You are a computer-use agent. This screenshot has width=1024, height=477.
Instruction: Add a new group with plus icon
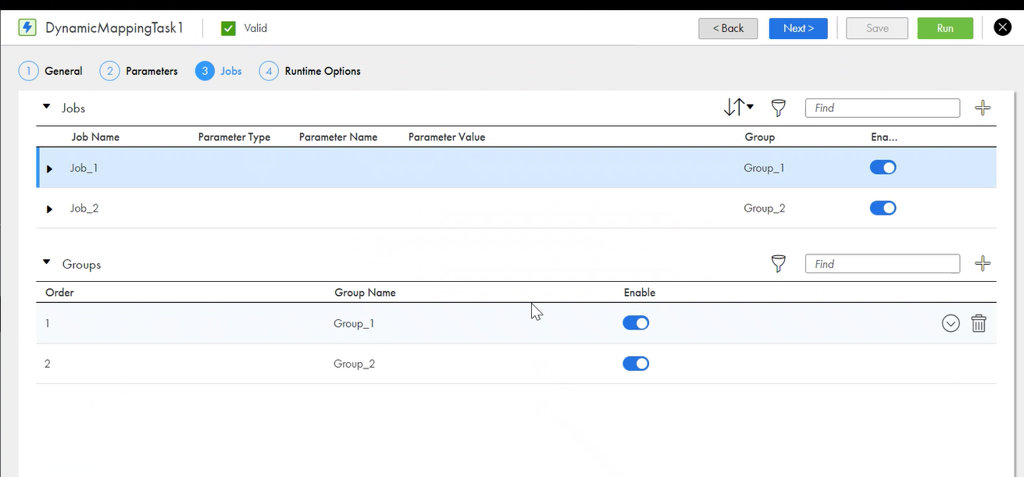(983, 264)
